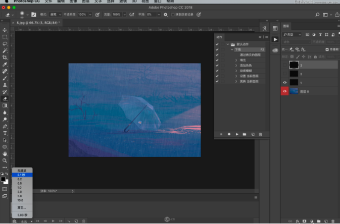The height and width of the screenshot is (224, 340).
Task: Collapse the 默认动作 action set folder
Action: click(227, 44)
